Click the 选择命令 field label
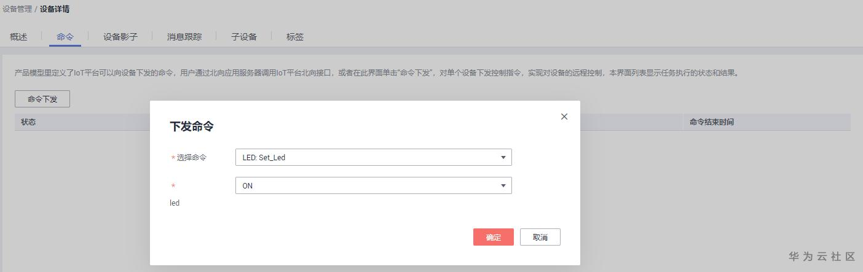Viewport: 863px width, 272px height. (x=192, y=158)
